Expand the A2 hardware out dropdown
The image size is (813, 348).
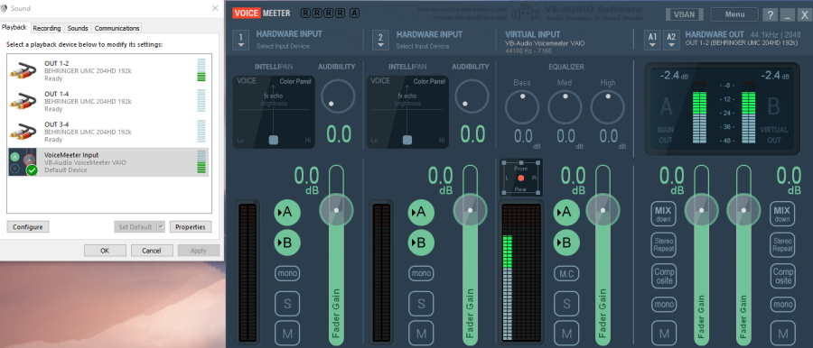click(x=671, y=40)
